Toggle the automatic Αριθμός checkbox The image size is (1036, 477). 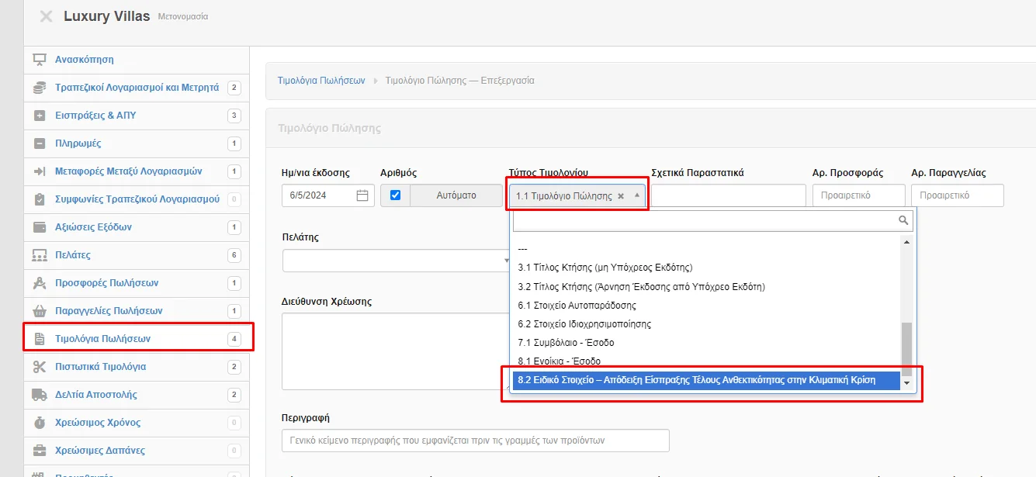pos(395,195)
